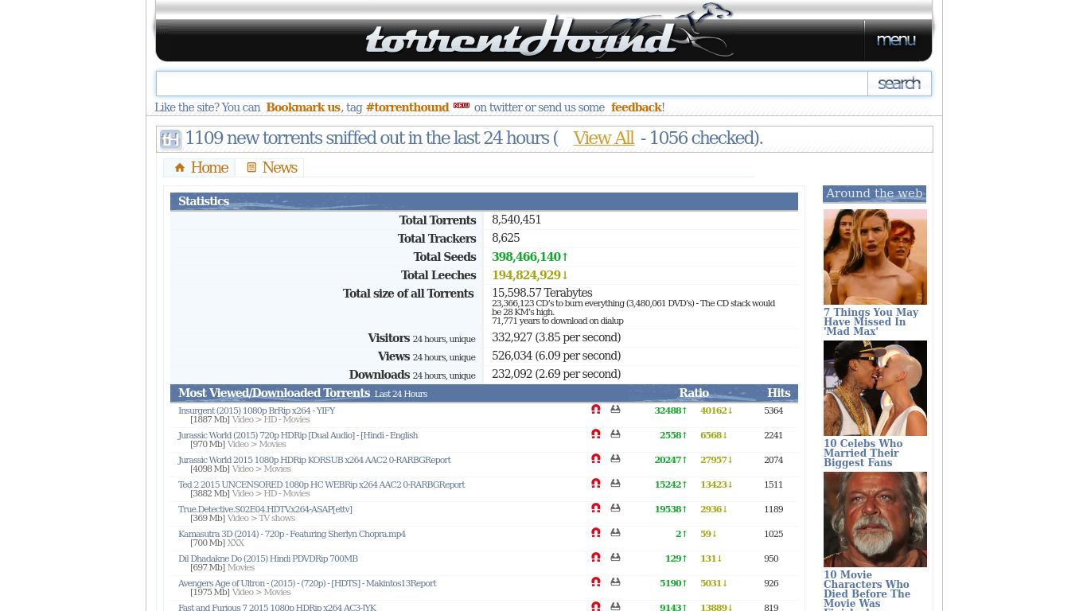
Task: Switch to the News tab
Action: pyautogui.click(x=270, y=168)
